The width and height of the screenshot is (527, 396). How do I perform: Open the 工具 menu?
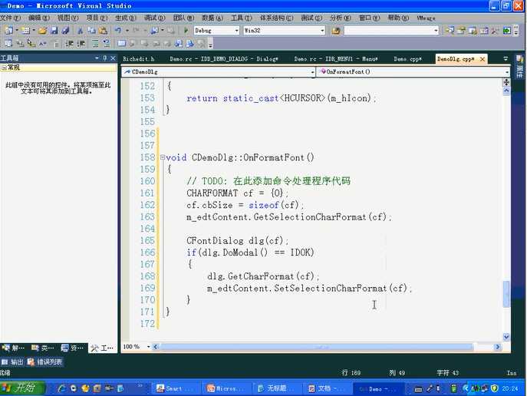pyautogui.click(x=242, y=18)
